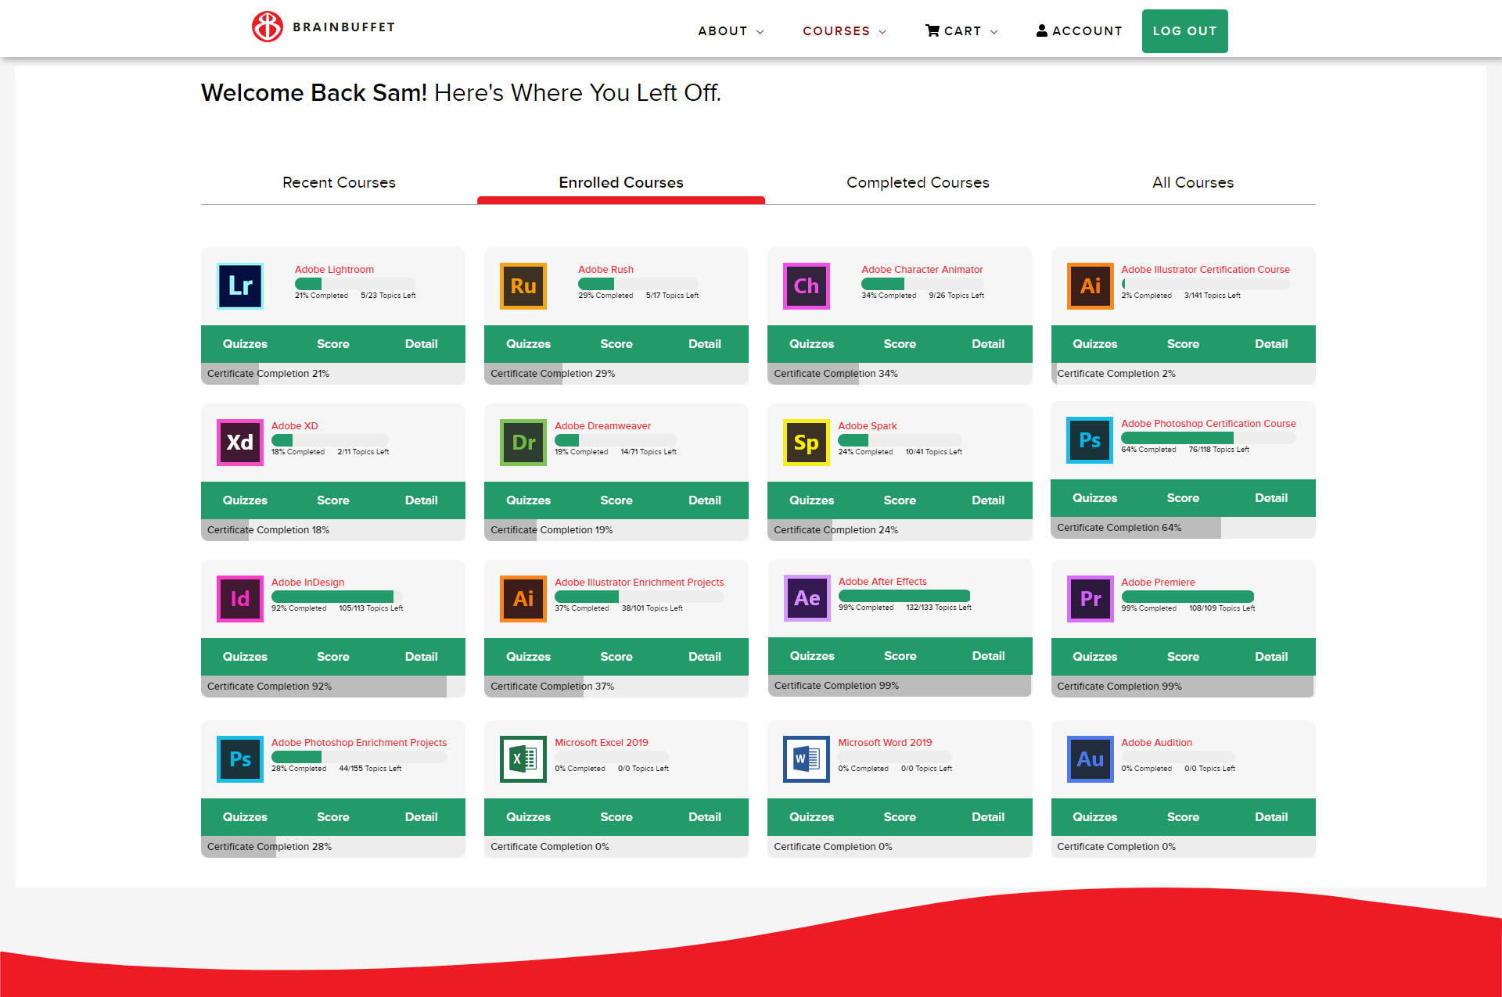View Score for Microsoft Excel 2019
The image size is (1502, 997).
(616, 817)
